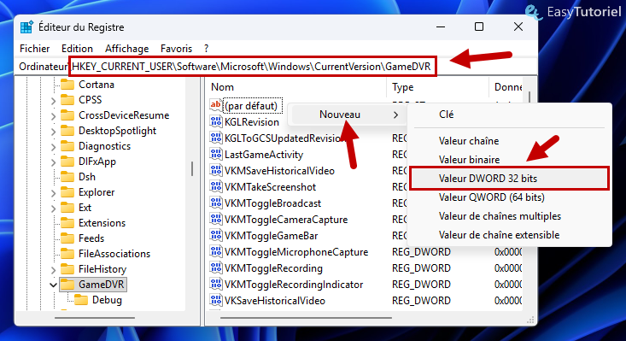The height and width of the screenshot is (341, 626).
Task: Collapse the GameDVR tree node
Action: coord(53,285)
